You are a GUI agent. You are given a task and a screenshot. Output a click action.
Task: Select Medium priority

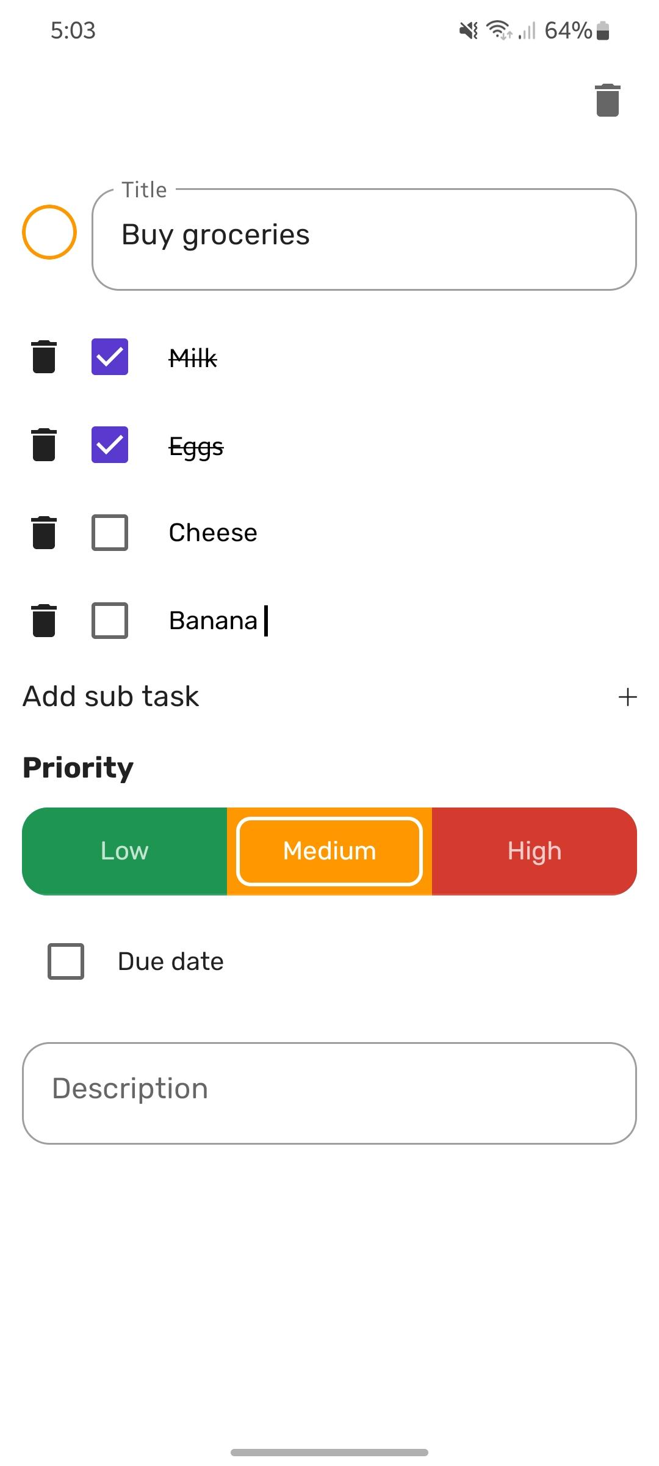point(329,851)
